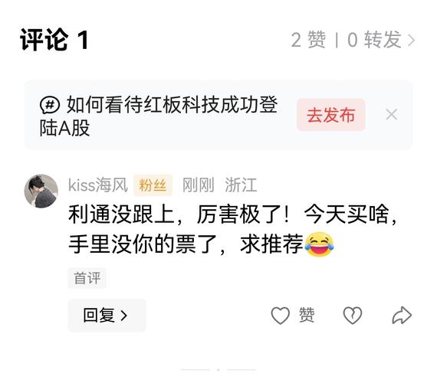Image resolution: width=437 pixels, height=383 pixels.
Task: Tap the bottom page indicator dot
Action: coord(219,370)
